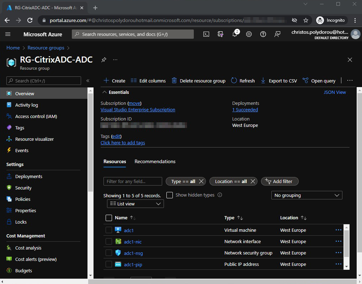362x284 pixels.
Task: Close the resource group blade
Action: click(x=350, y=60)
